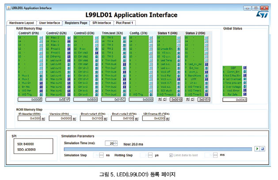The width and height of the screenshot is (278, 180).
Task: Toggle the WD Timer0 bit in Status 2
Action: pos(206,94)
